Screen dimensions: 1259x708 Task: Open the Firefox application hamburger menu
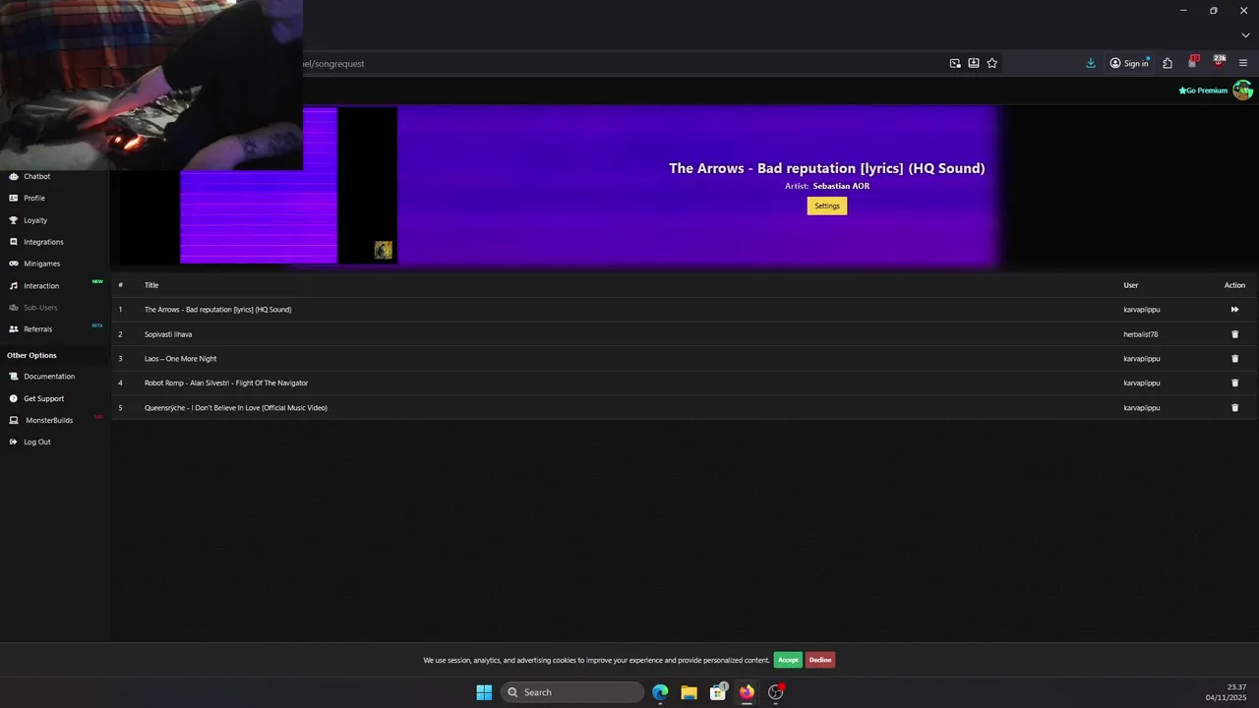[1243, 63]
